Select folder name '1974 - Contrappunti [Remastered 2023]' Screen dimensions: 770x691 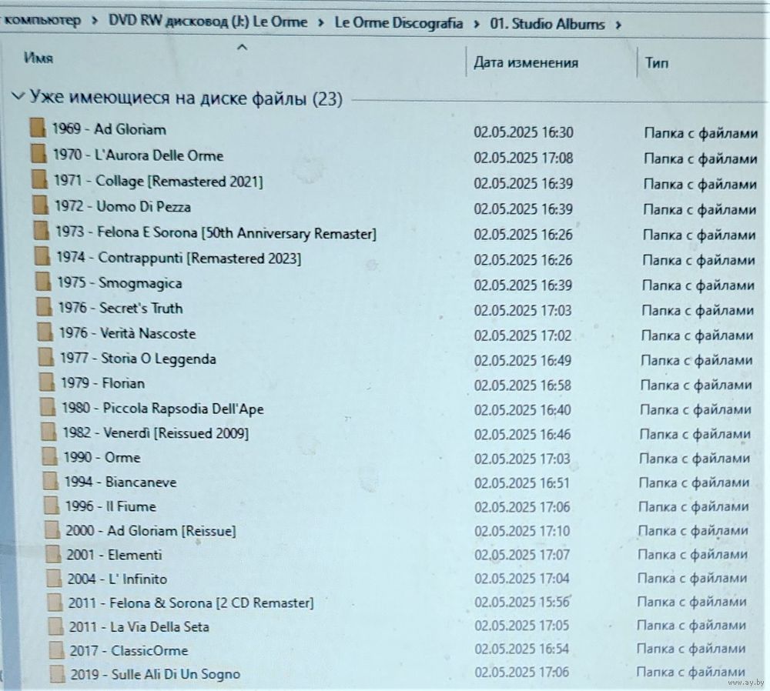(179, 258)
